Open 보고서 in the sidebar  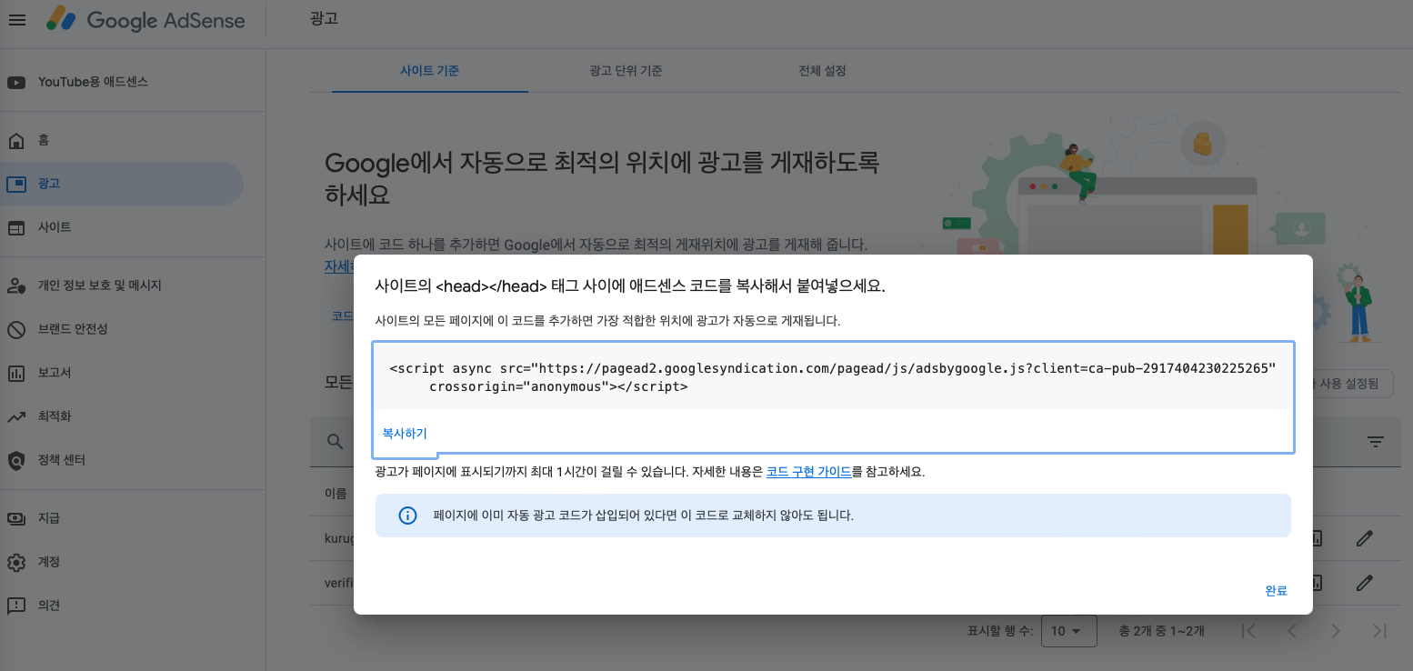click(55, 373)
